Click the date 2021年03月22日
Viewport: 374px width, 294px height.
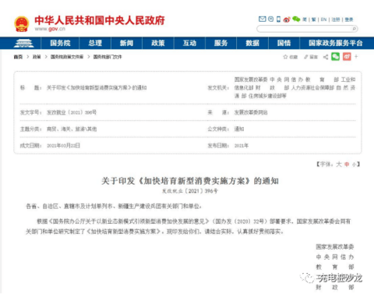(x=63, y=146)
